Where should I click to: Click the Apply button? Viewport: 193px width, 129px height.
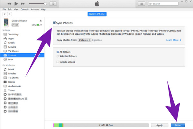[x=160, y=125]
